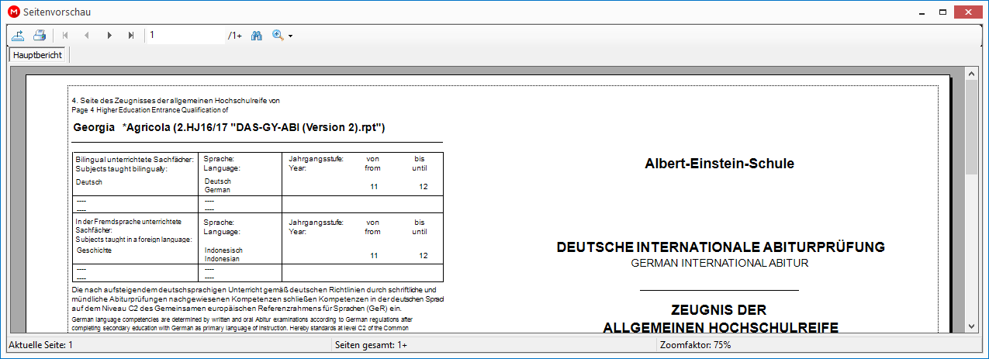The width and height of the screenshot is (989, 359).
Task: Close the Seitenvorschau window
Action: (x=967, y=12)
